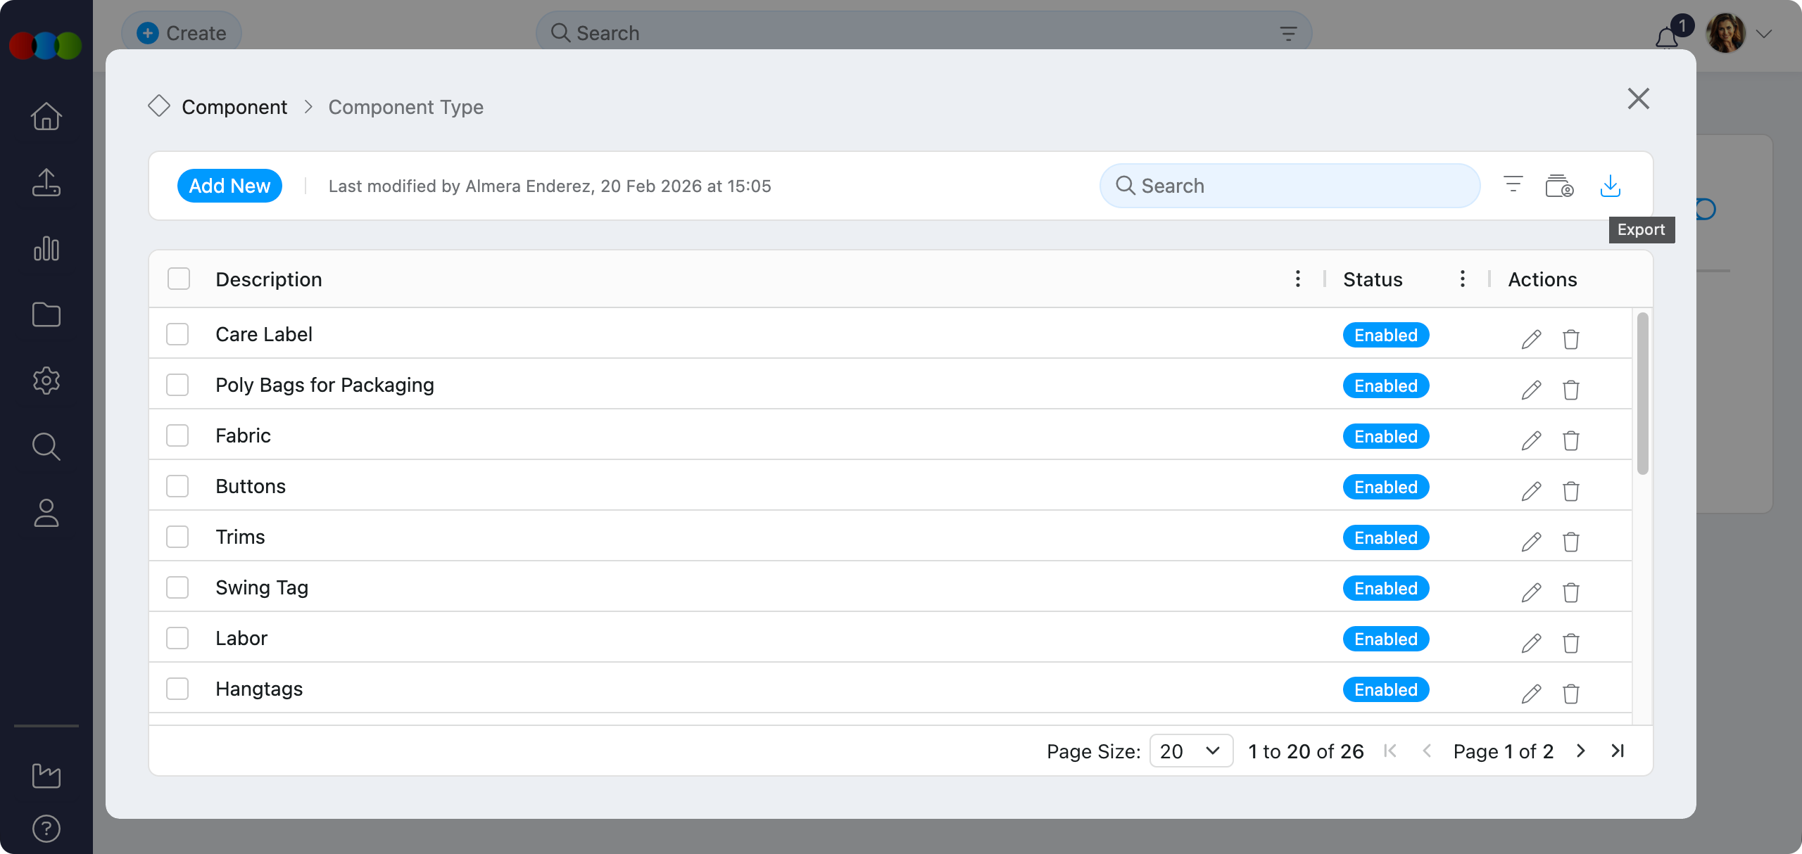Screen dimensions: 1802x854
Task: Delete the Hangtags row
Action: [x=1570, y=694]
